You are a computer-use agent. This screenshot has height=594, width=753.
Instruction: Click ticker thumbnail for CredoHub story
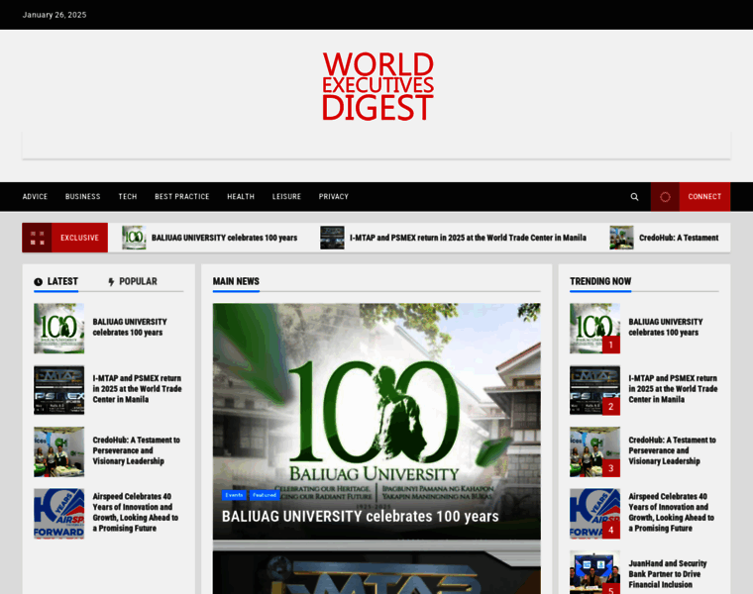[x=621, y=238]
